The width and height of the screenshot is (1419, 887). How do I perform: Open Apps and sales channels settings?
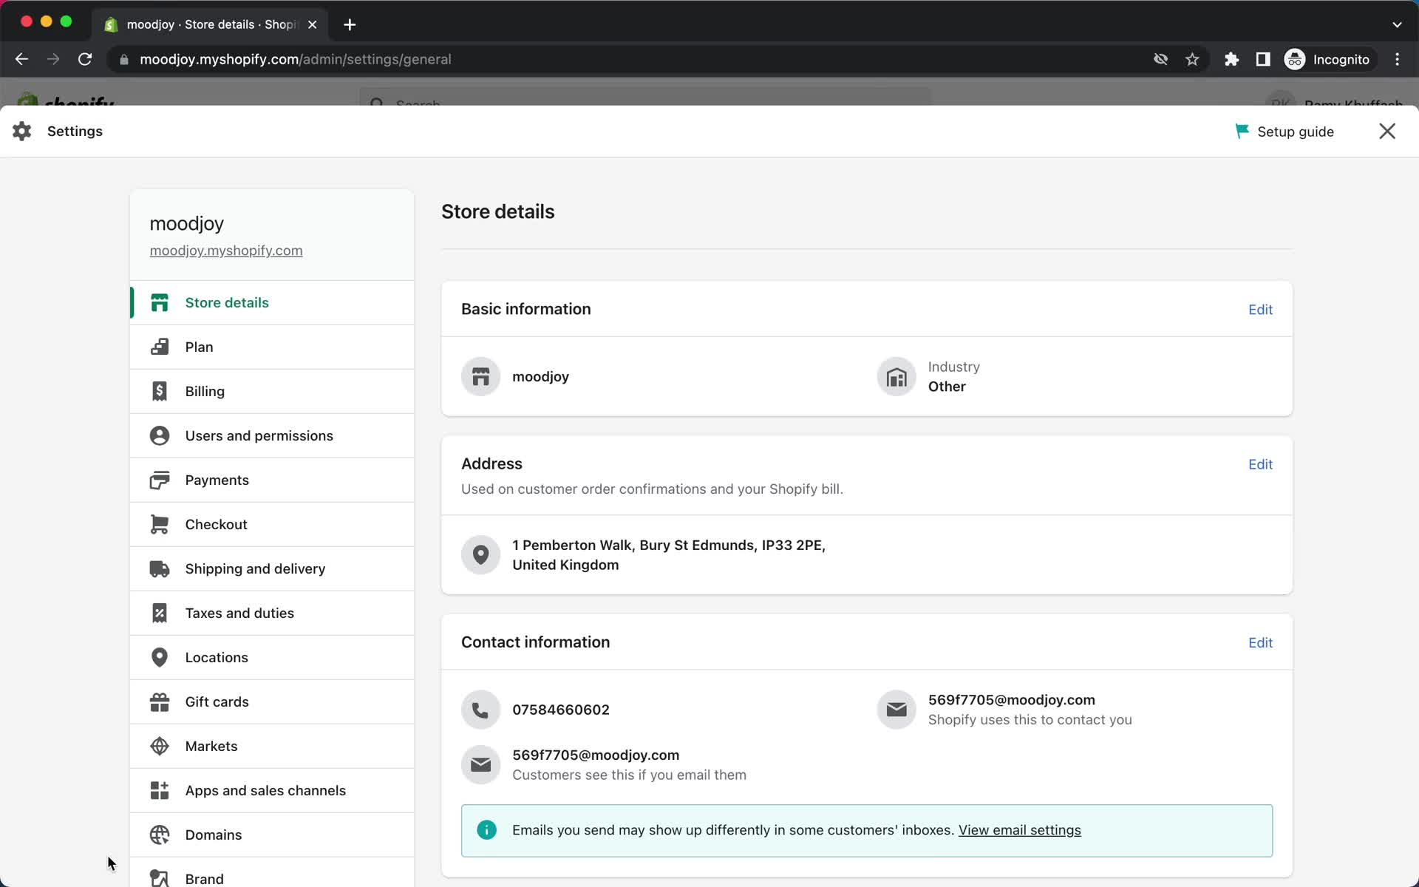(272, 790)
